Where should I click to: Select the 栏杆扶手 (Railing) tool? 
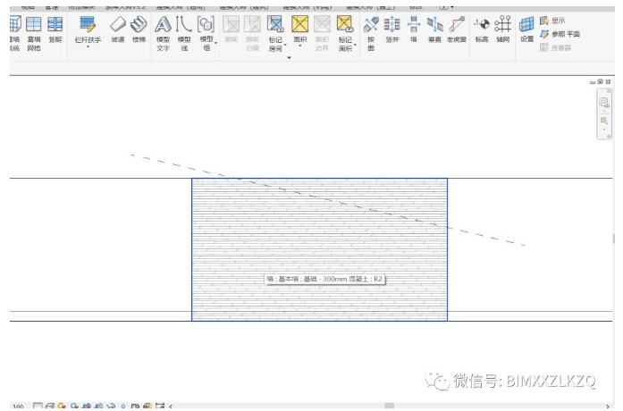88,29
